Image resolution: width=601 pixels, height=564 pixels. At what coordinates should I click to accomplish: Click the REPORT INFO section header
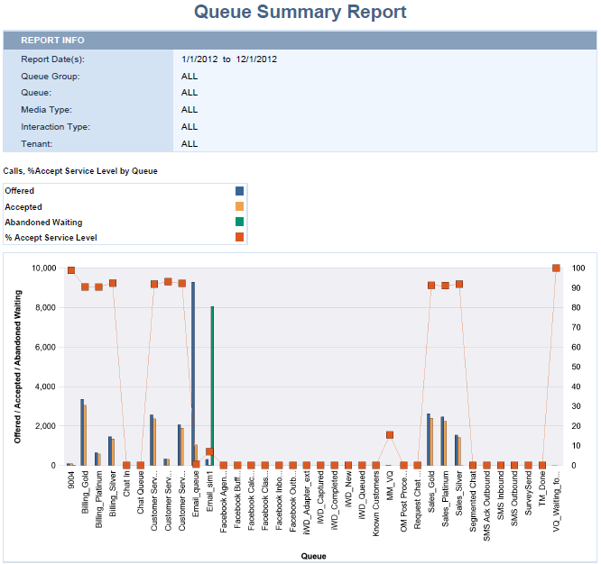pos(52,41)
